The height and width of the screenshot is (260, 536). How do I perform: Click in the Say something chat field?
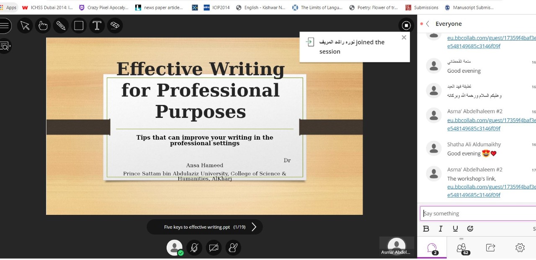pos(477,214)
